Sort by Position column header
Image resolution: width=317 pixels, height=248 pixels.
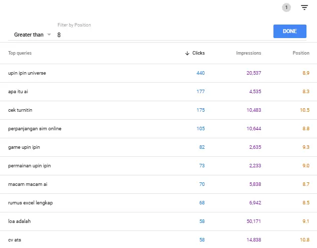tap(301, 53)
